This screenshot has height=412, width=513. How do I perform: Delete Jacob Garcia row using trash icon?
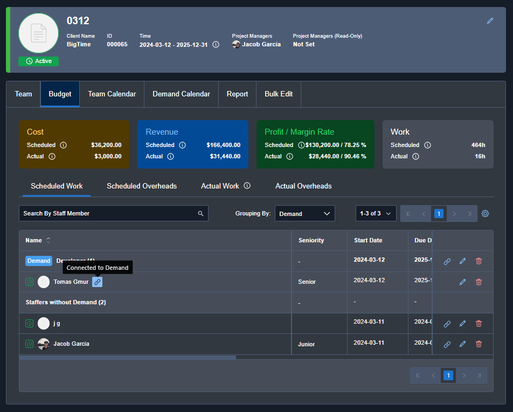coord(479,344)
